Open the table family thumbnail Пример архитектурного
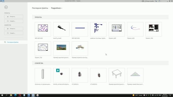173x97 pixels. click(117, 75)
